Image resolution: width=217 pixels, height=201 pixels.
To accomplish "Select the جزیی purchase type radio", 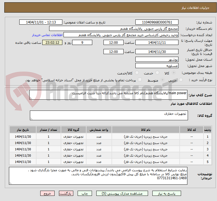I will click(x=181, y=80).
